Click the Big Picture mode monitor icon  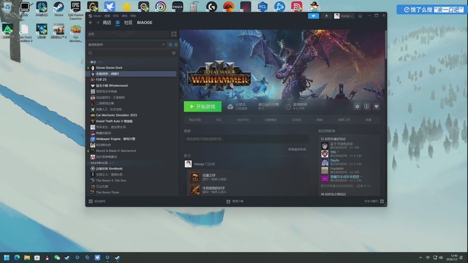[x=360, y=16]
